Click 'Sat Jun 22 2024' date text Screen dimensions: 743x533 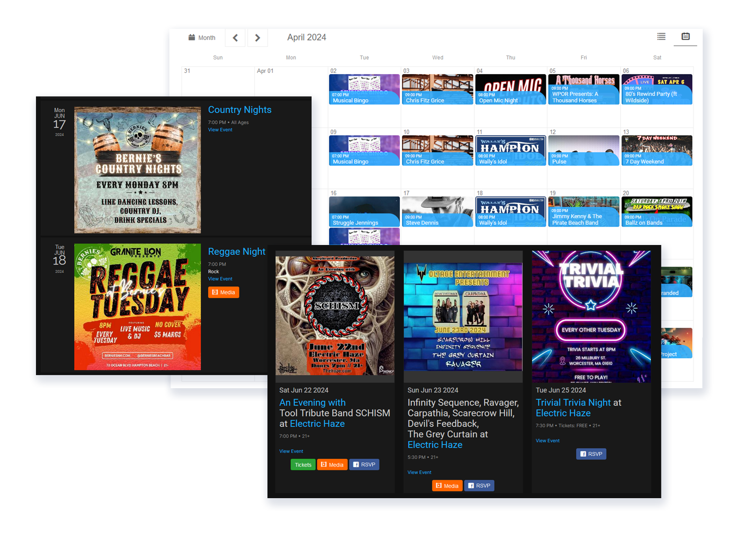303,390
